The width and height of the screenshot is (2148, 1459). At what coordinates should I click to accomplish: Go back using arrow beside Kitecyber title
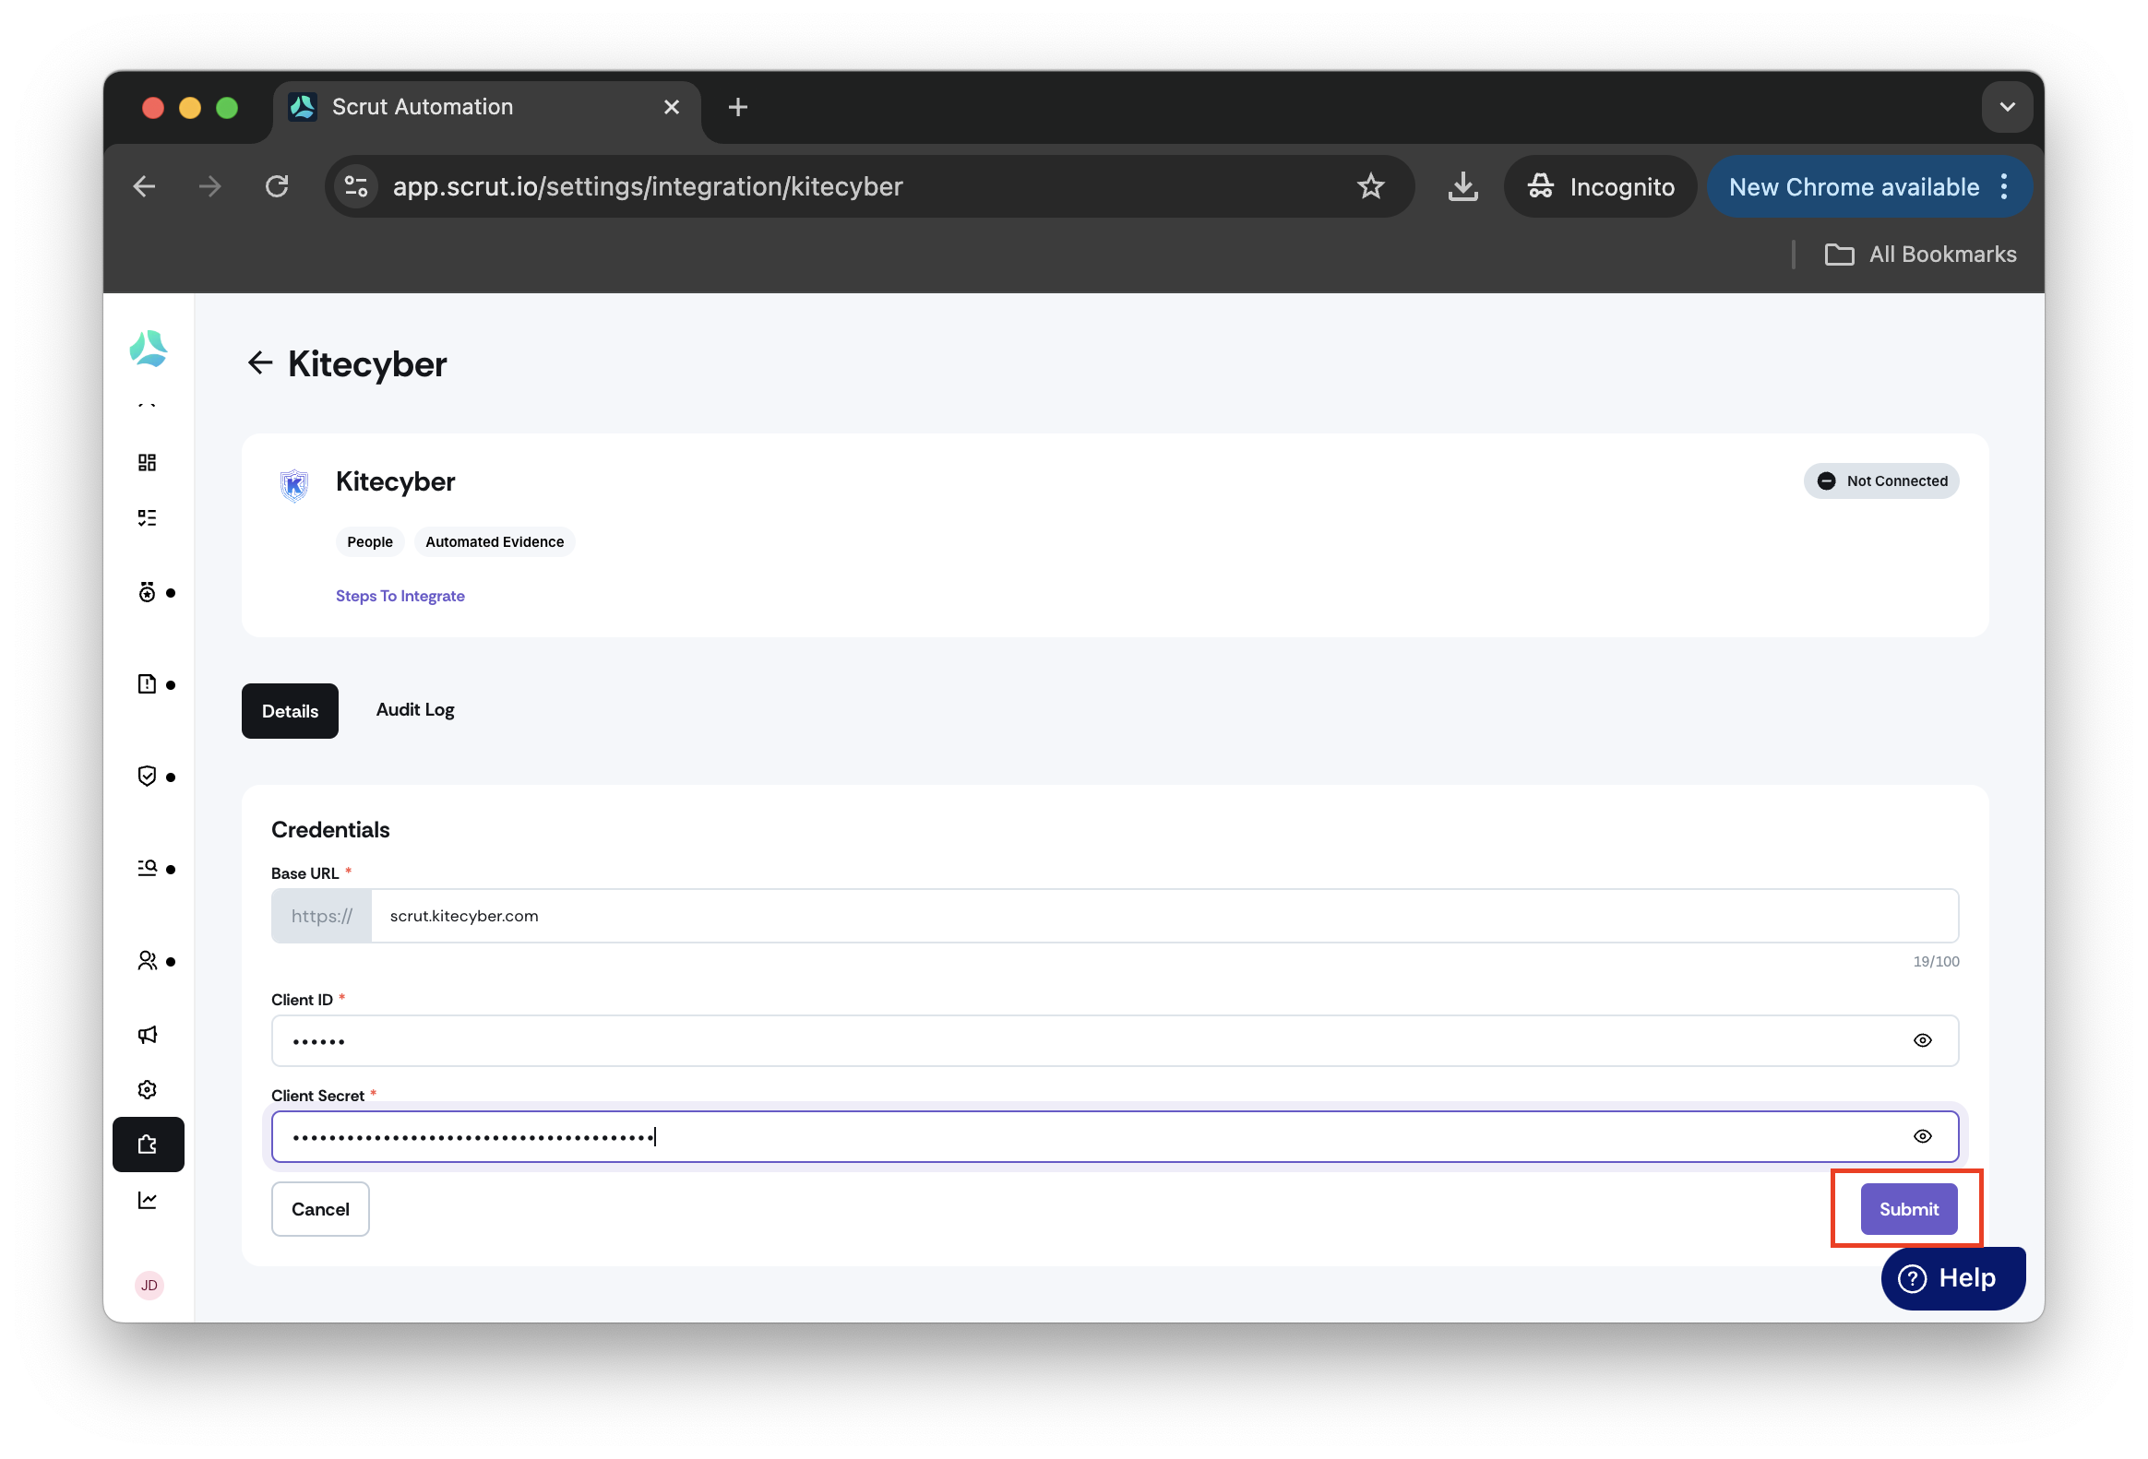[x=259, y=363]
